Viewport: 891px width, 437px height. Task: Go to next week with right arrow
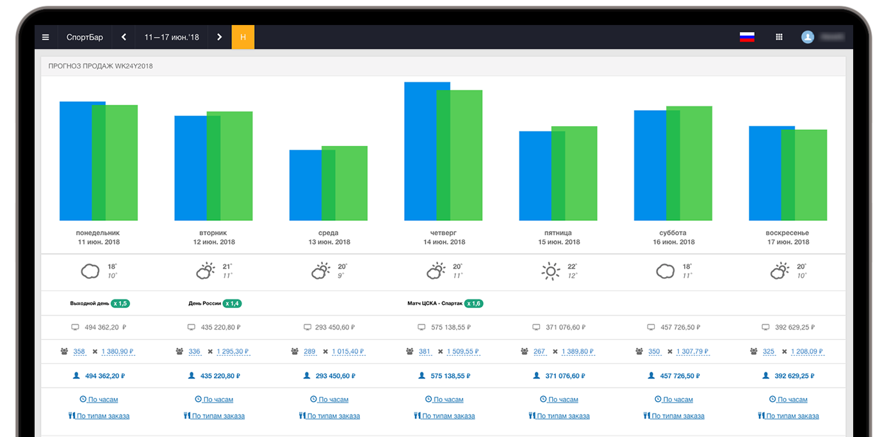tap(219, 37)
